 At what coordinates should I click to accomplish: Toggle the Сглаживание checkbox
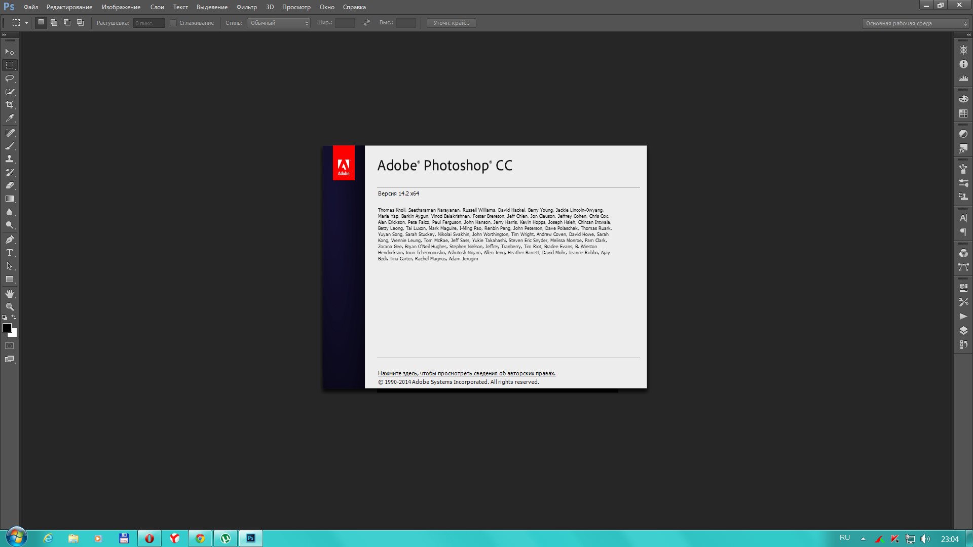pos(173,23)
